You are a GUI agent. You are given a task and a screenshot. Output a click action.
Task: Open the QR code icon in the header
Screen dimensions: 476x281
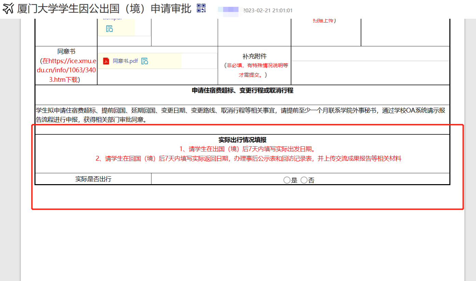(x=201, y=9)
